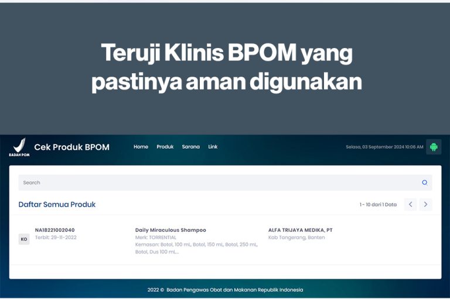The image size is (450, 299).
Task: Click the date and time text
Action: click(384, 147)
